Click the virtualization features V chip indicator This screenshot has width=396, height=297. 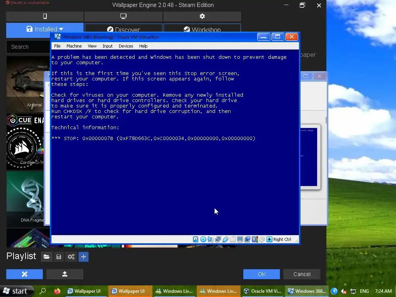click(254, 239)
